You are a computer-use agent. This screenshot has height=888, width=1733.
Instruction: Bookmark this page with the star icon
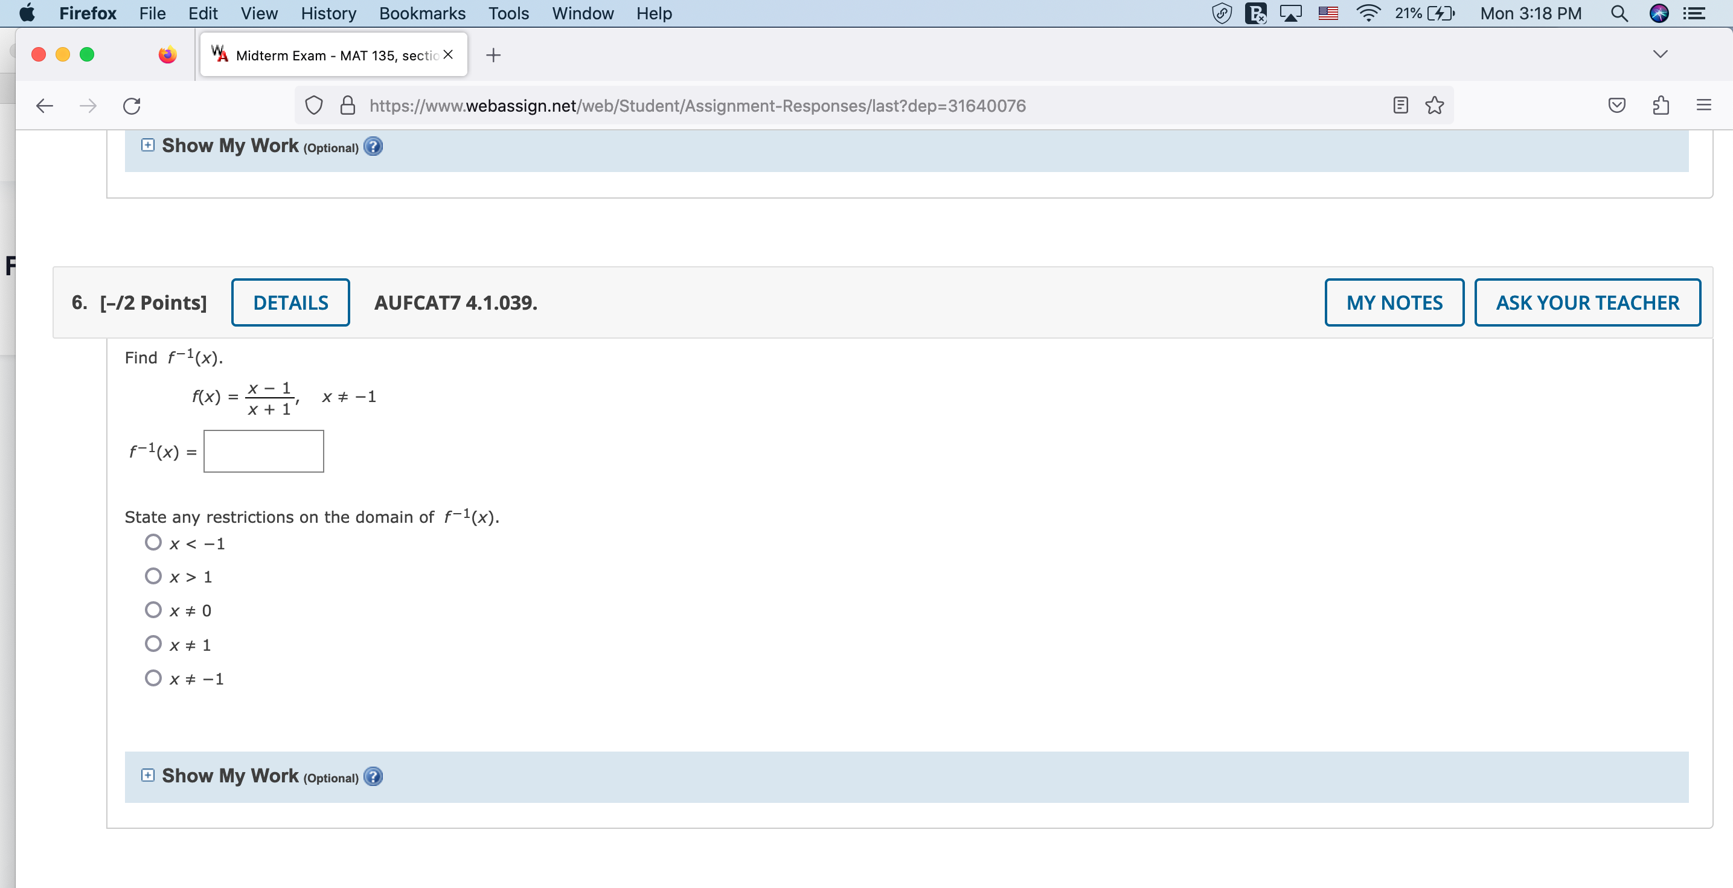coord(1434,106)
